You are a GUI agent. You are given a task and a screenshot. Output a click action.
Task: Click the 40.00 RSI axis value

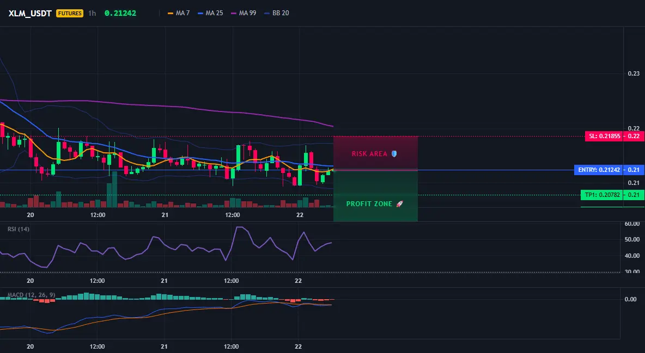pyautogui.click(x=632, y=256)
